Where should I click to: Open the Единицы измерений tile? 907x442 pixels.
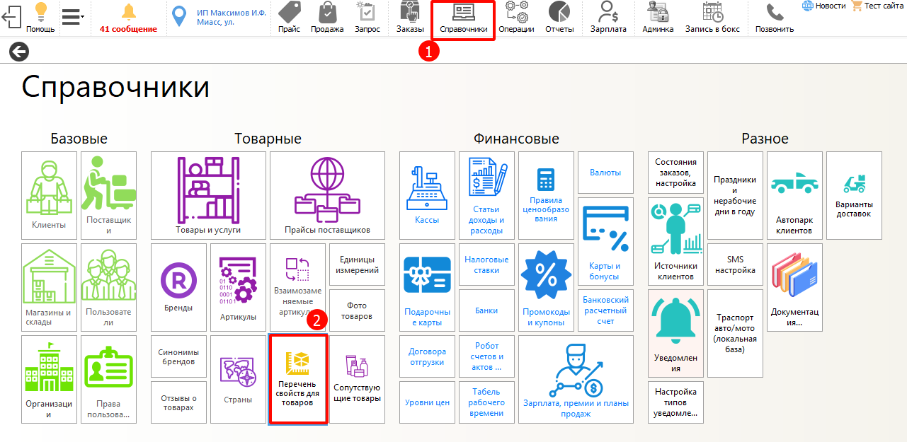click(x=357, y=264)
